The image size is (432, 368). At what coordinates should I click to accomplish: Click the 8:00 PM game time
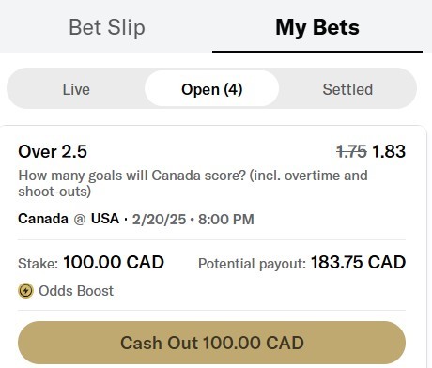coord(226,220)
